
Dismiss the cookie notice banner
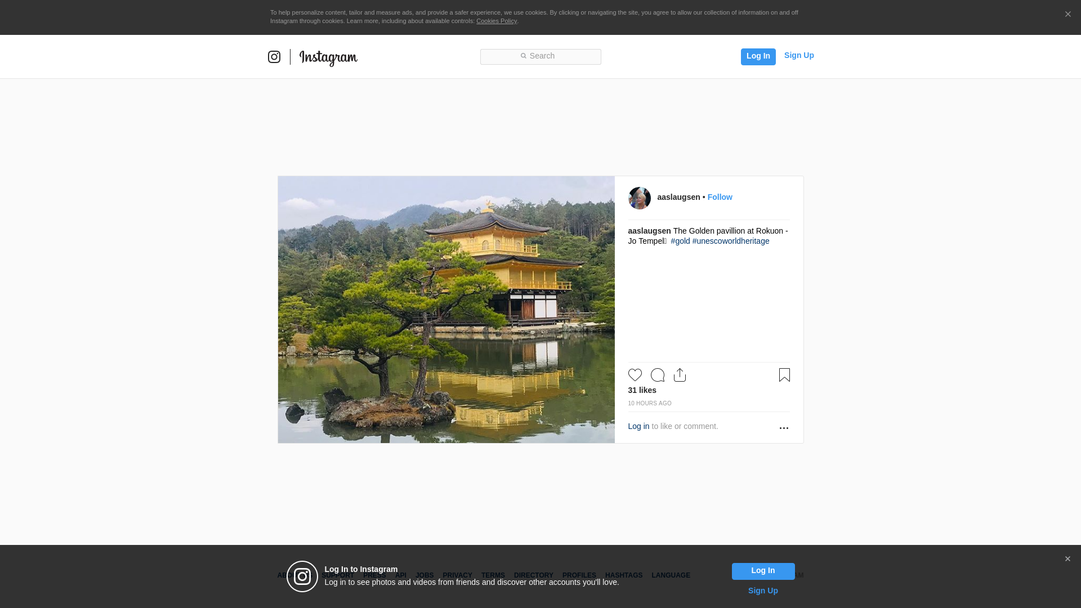[x=1067, y=15]
